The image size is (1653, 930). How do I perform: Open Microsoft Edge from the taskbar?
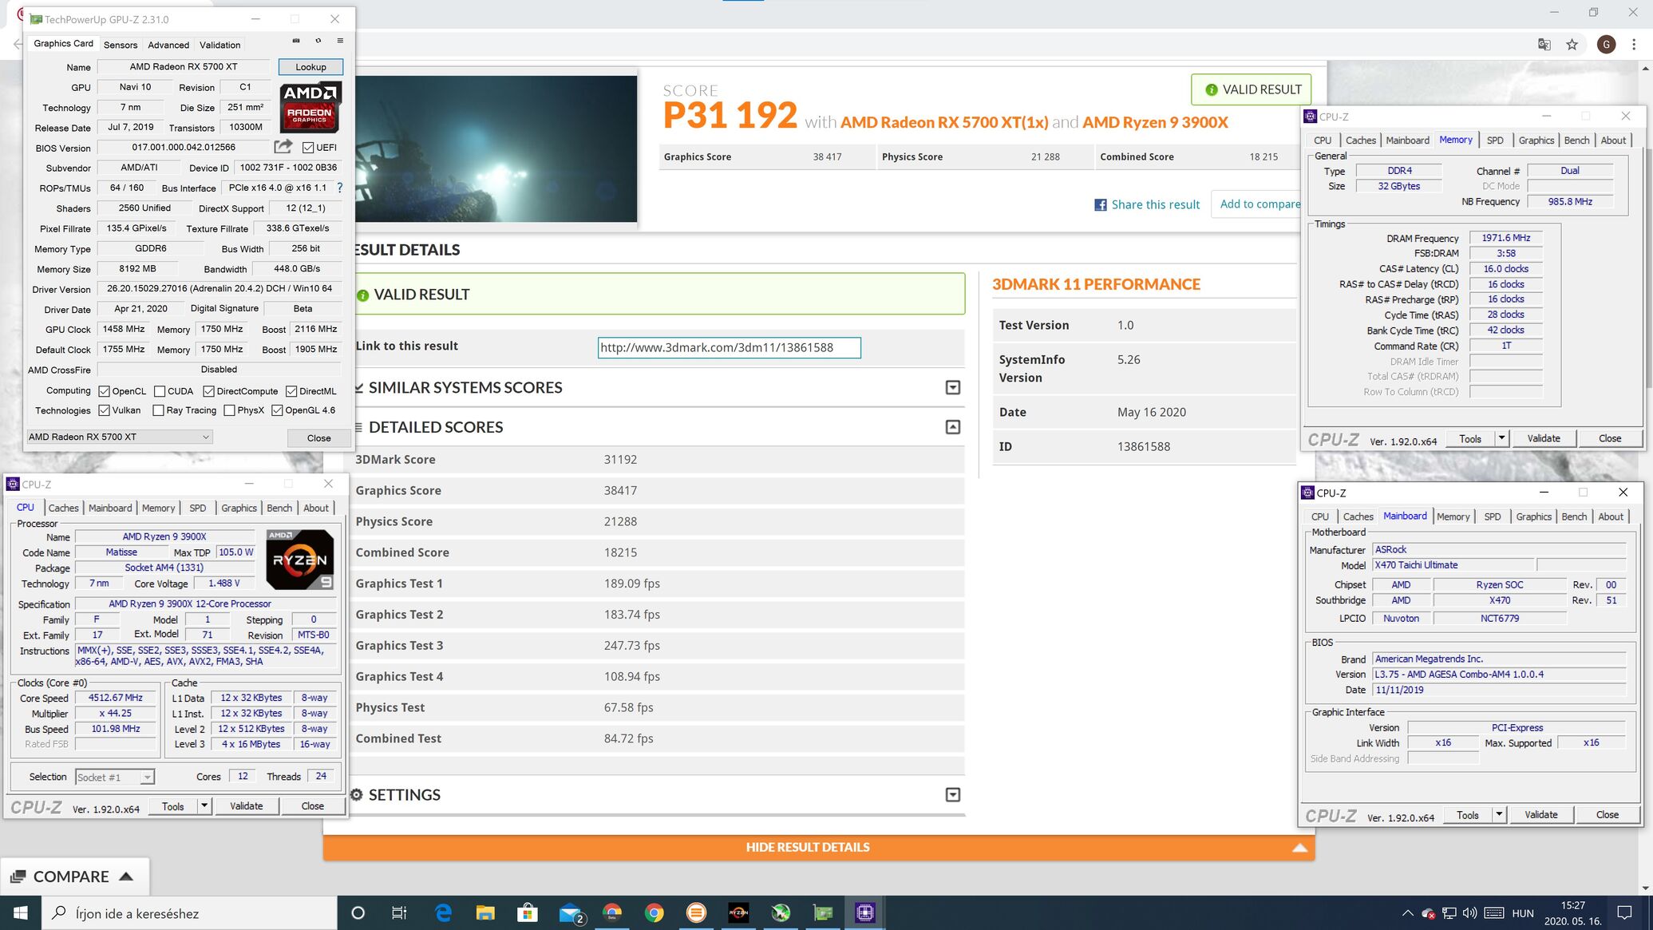click(x=443, y=912)
